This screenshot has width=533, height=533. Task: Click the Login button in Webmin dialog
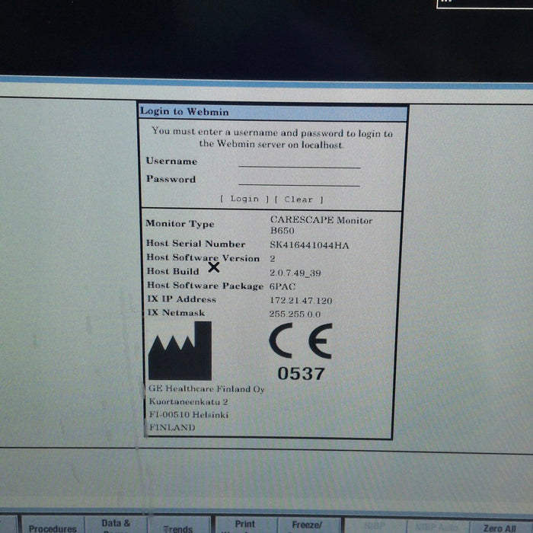(244, 199)
